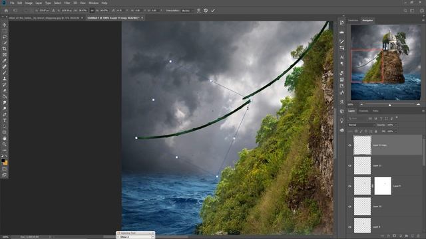
Task: Open the layer filter Kind dropdown
Action: pos(357,118)
